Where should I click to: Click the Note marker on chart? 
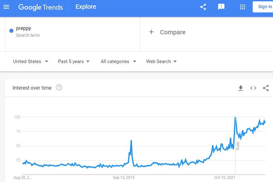238,146
